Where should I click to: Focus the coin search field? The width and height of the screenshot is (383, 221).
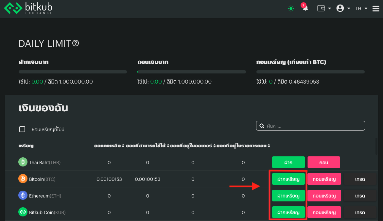pyautogui.click(x=310, y=126)
